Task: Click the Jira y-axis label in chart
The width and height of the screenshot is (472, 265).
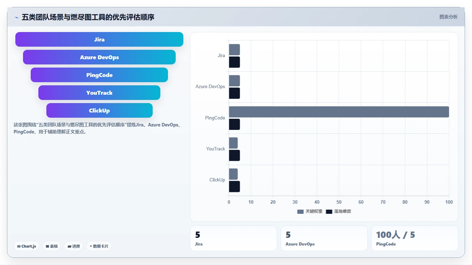Action: pyautogui.click(x=221, y=56)
